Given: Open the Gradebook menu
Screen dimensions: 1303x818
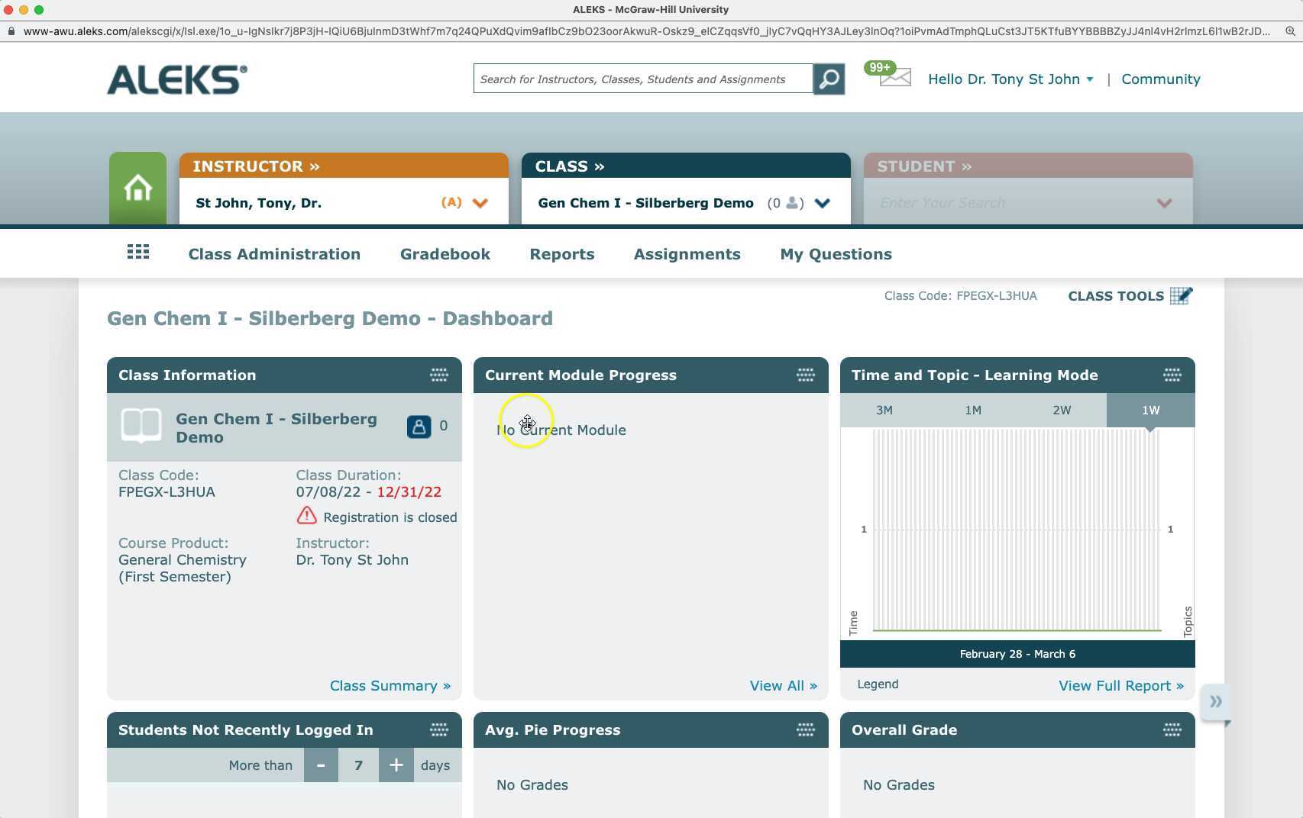Looking at the screenshot, I should 445,253.
